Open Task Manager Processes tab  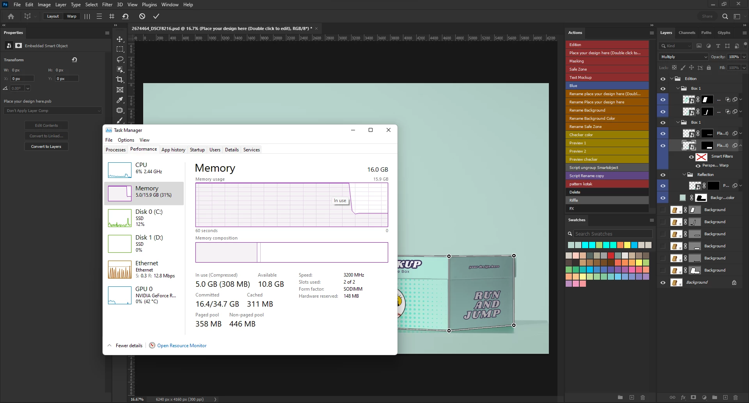pos(116,150)
